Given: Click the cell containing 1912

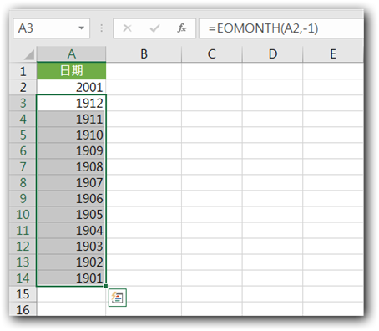Looking at the screenshot, I should point(71,103).
